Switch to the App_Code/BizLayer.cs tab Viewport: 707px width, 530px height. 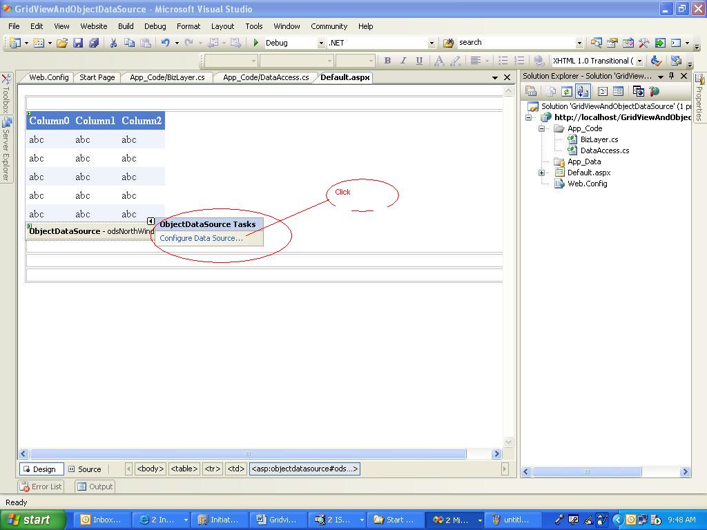(167, 77)
